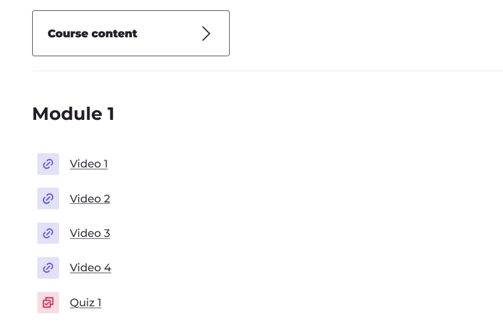This screenshot has width=503, height=331.
Task: Expand the Course content panel
Action: pyautogui.click(x=131, y=33)
